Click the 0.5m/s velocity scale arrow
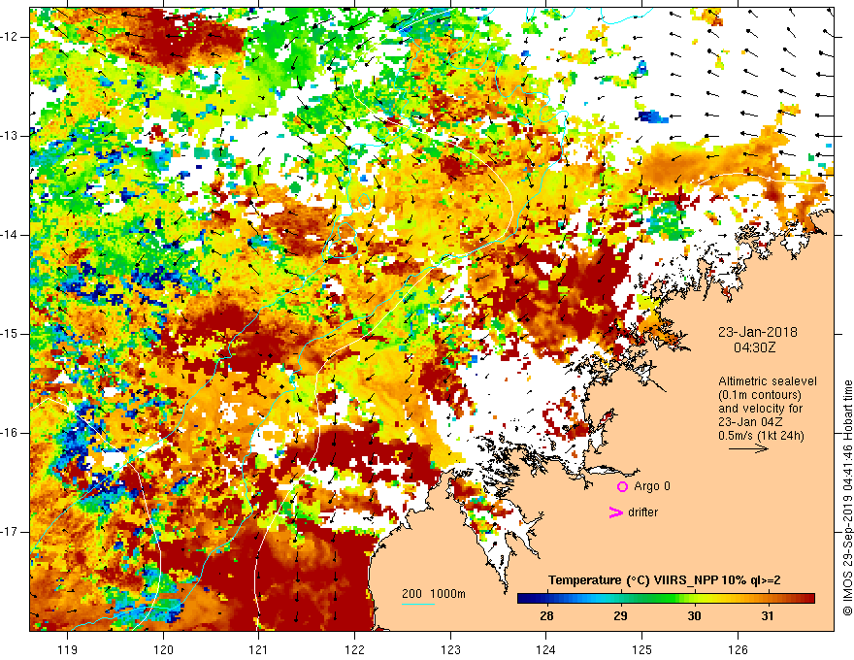The image size is (854, 660). 748,448
